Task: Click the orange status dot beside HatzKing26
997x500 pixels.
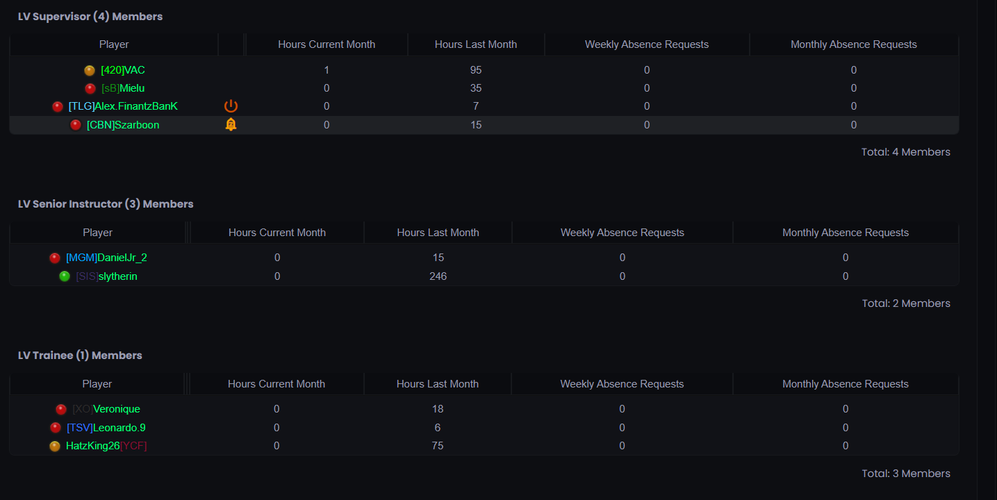Action: coord(55,446)
